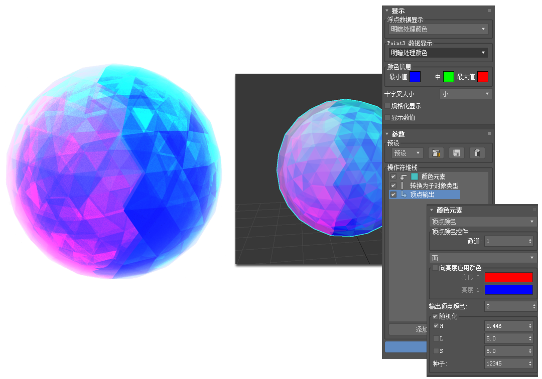Enable the 规格化显示 checkbox
Screen dimensions: 542x379
pyautogui.click(x=387, y=106)
